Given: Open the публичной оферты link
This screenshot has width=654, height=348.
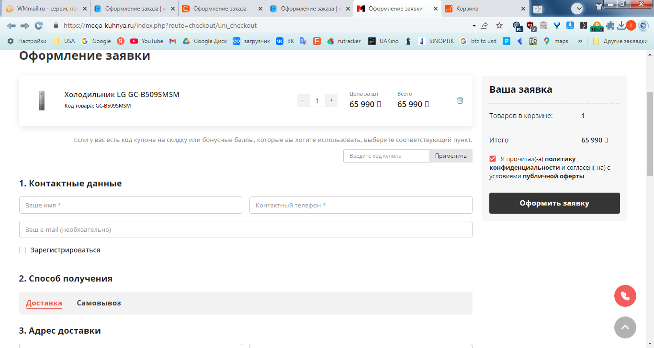Looking at the screenshot, I should click(553, 176).
